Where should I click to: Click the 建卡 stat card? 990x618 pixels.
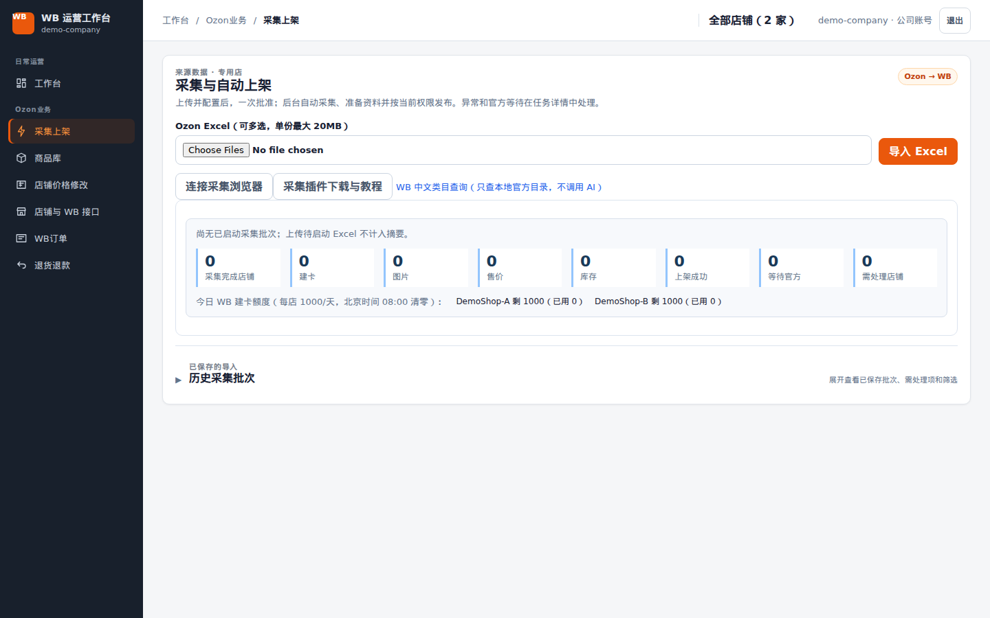tap(332, 268)
